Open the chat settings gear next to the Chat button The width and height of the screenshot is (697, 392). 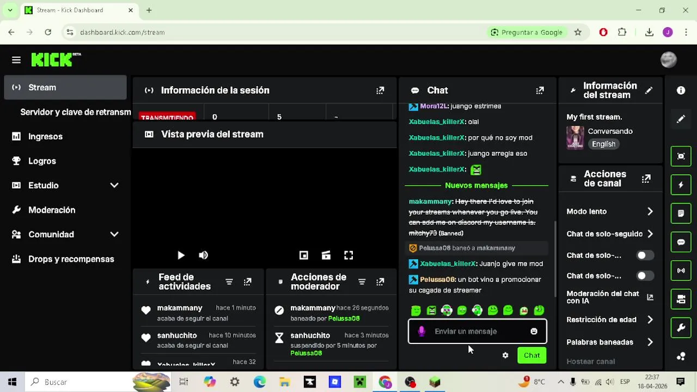[505, 356]
